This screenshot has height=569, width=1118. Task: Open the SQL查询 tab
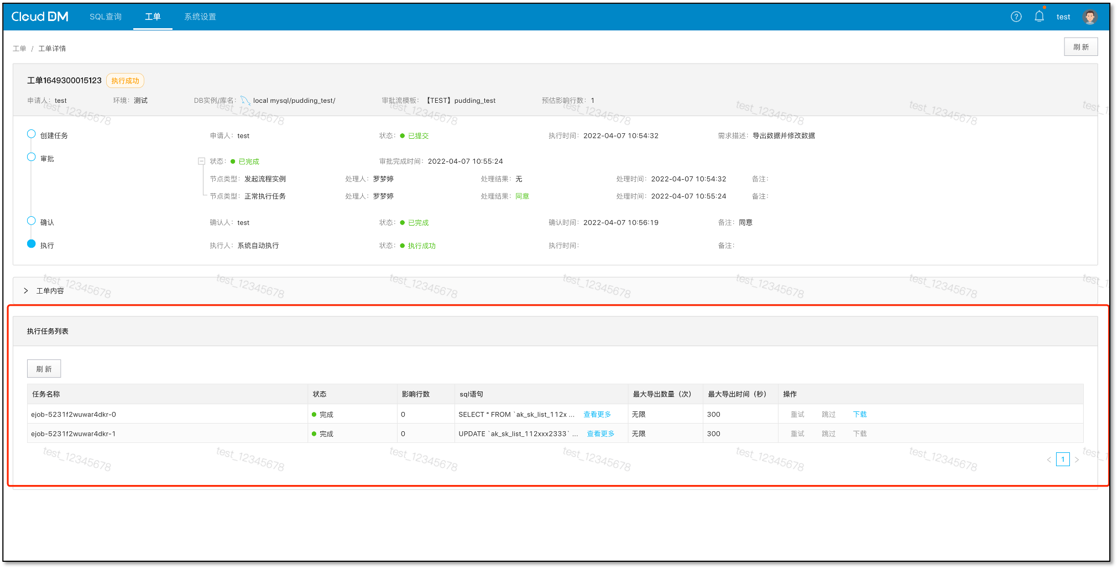coord(106,17)
